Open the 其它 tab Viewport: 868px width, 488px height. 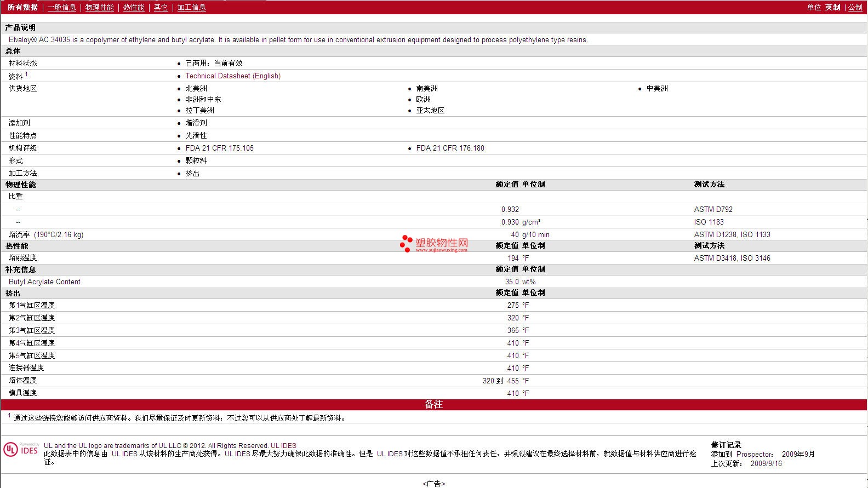[x=161, y=7]
